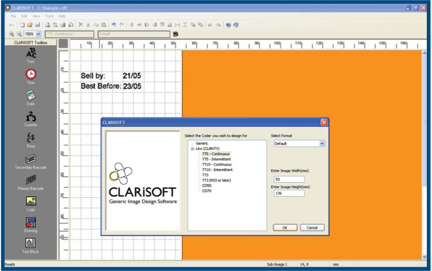The width and height of the screenshot is (432, 271).
Task: Open the Edit menu
Action: point(24,16)
